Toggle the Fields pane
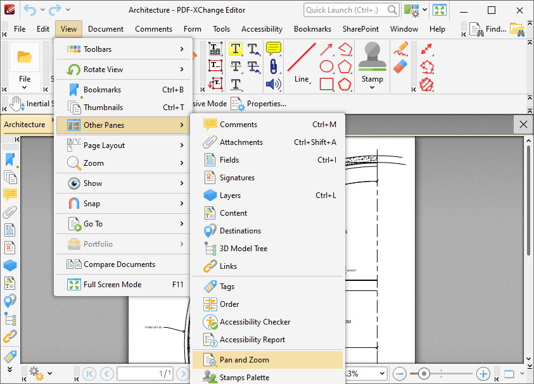Viewport: 534px width, 384px height. coord(268,160)
